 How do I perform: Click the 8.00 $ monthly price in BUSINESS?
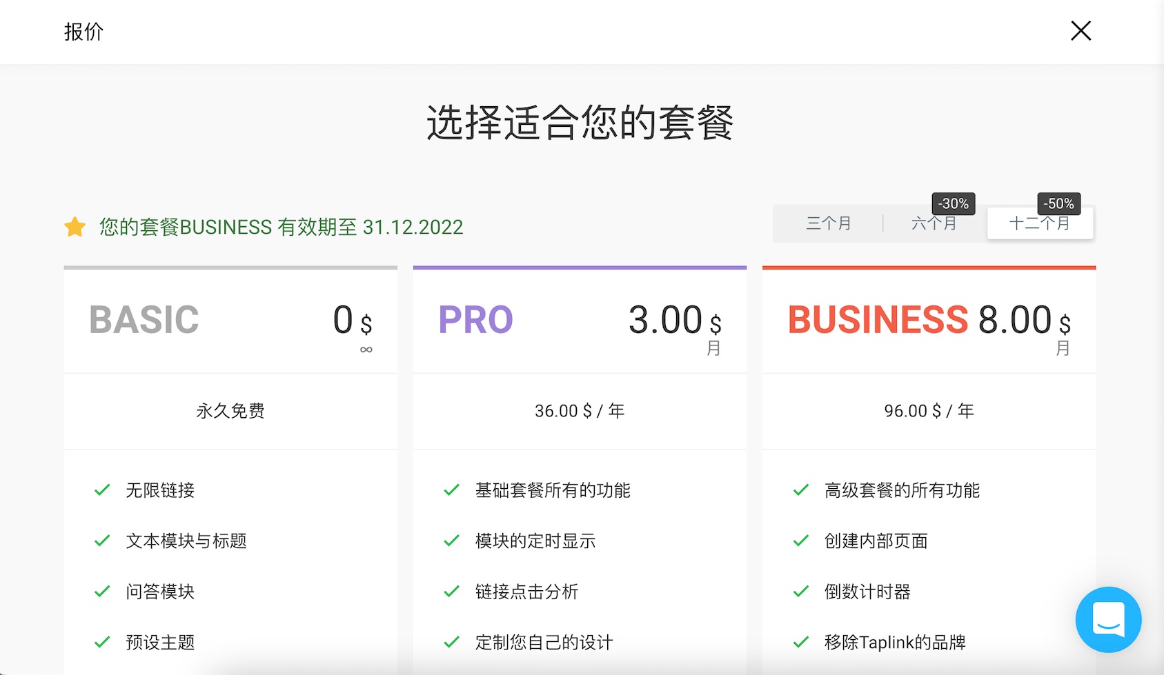(1025, 321)
